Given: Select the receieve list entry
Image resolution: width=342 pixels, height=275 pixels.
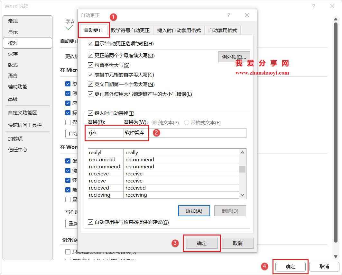Looking at the screenshot, I should pos(163,173).
